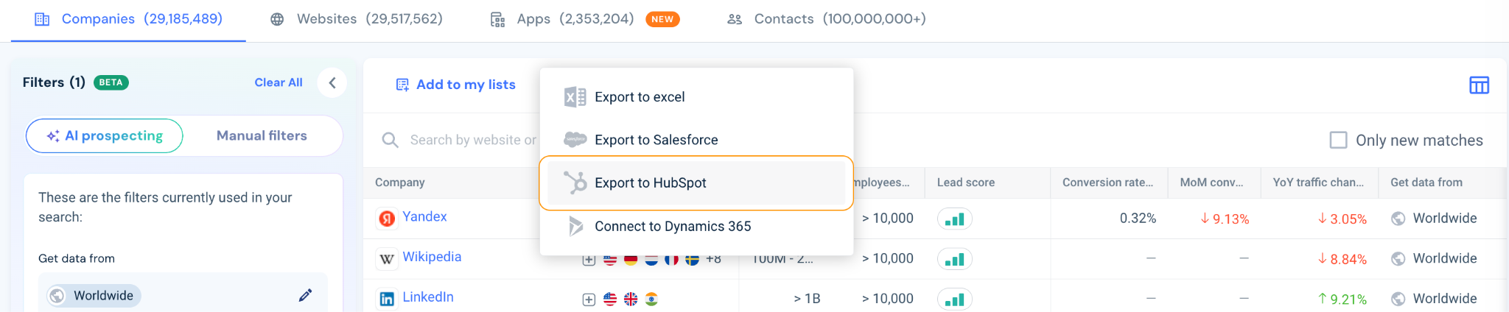Click the Clear All filters link
The width and height of the screenshot is (1509, 312).
click(x=279, y=82)
